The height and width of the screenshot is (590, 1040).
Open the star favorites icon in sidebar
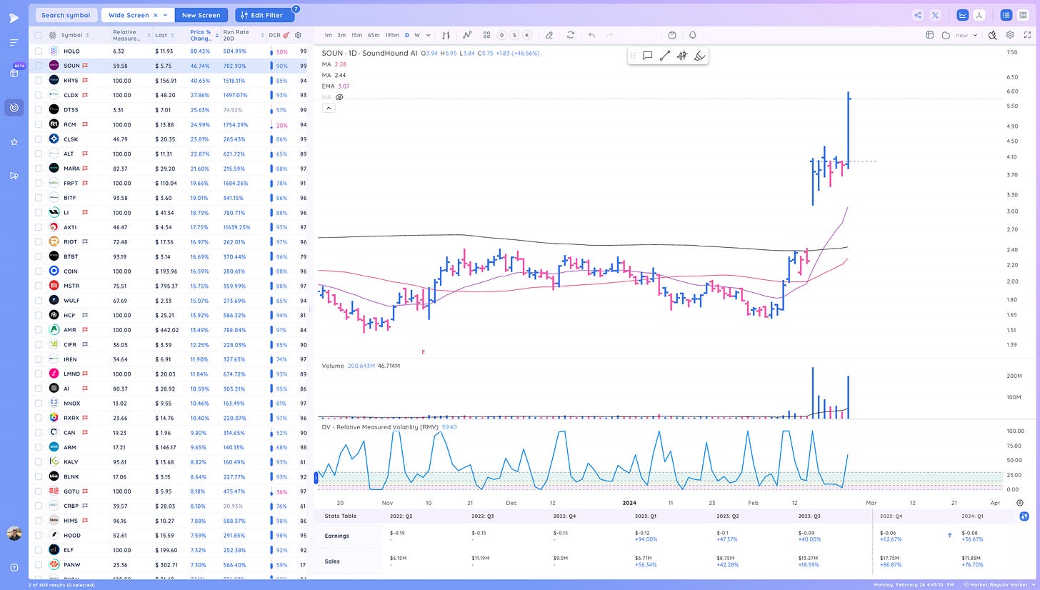pos(14,142)
